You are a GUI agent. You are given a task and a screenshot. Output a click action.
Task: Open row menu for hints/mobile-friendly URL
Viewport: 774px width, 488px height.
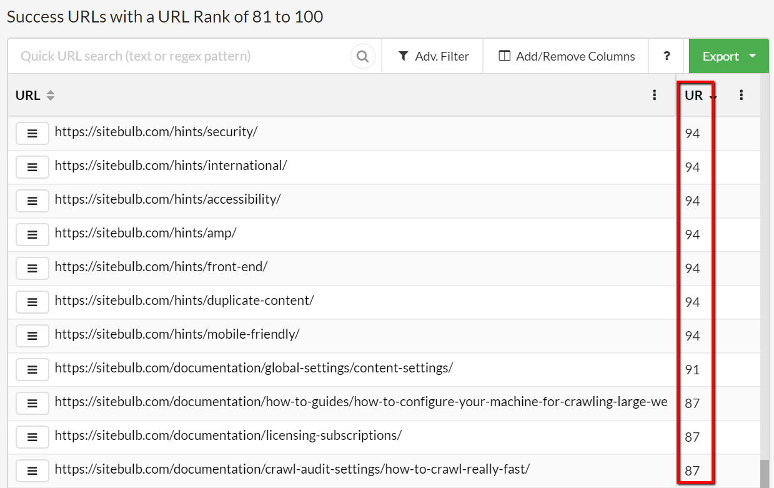tap(32, 336)
